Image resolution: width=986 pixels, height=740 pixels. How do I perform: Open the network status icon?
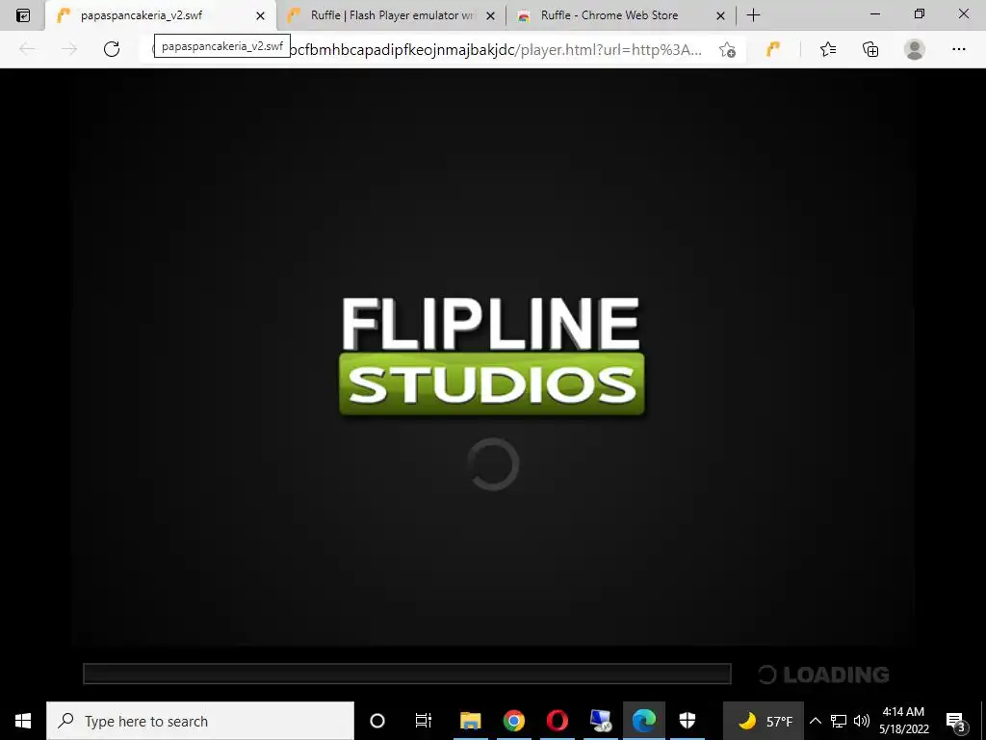(x=839, y=721)
